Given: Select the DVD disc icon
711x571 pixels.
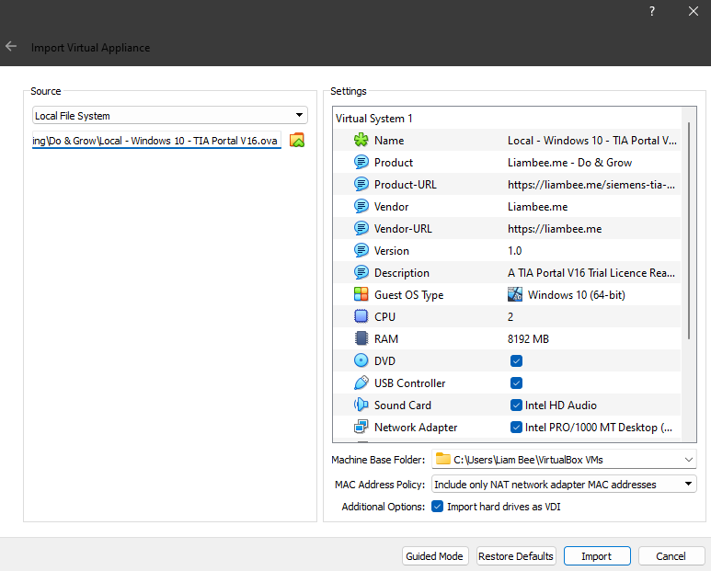Looking at the screenshot, I should click(x=361, y=361).
